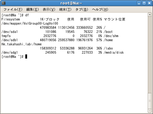Click the vertical scrollbar thumb
This screenshot has width=153, height=114.
click(150, 101)
